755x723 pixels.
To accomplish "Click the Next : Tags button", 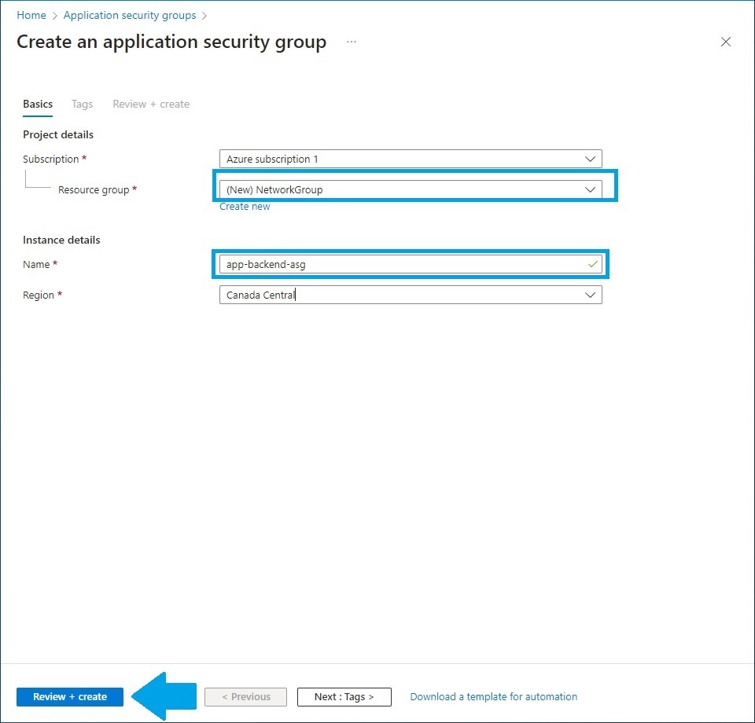I will pos(344,696).
